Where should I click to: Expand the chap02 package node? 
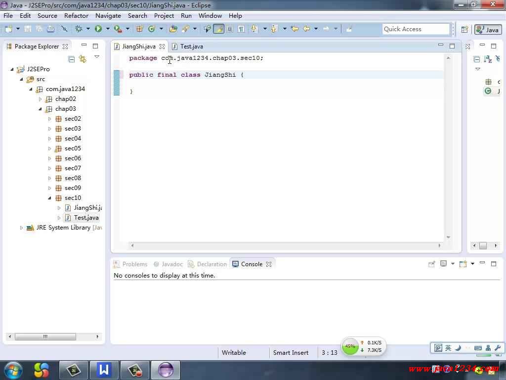pos(41,99)
